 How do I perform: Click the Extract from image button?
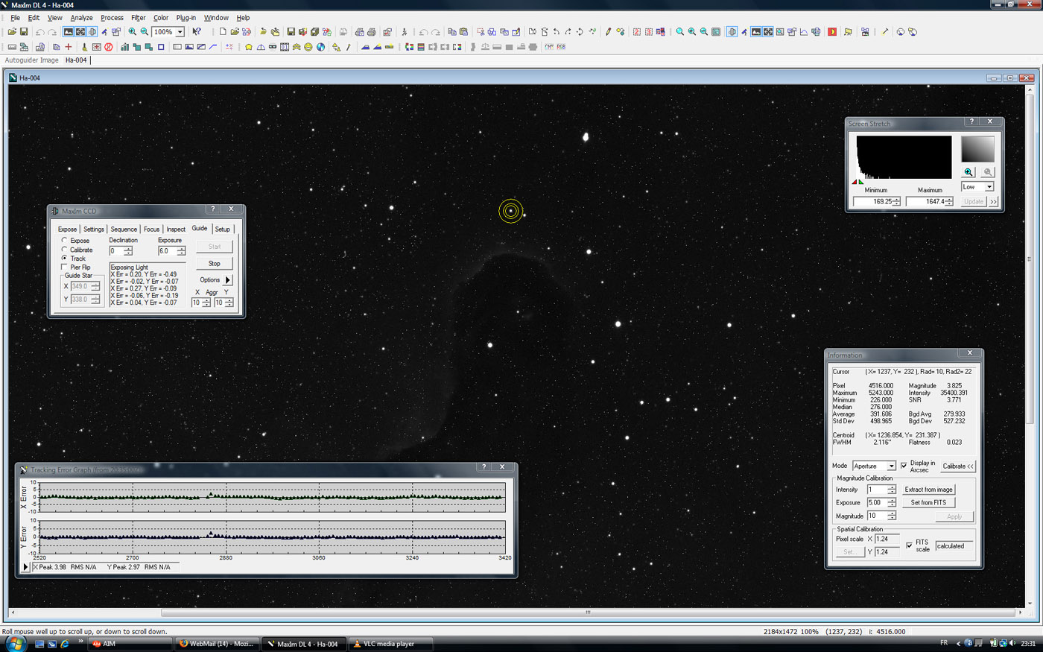point(928,490)
